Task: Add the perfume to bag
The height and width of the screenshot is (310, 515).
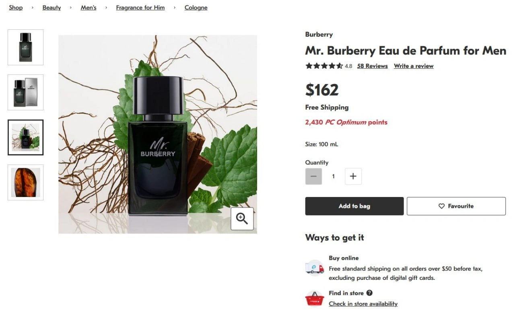Action: (354, 206)
